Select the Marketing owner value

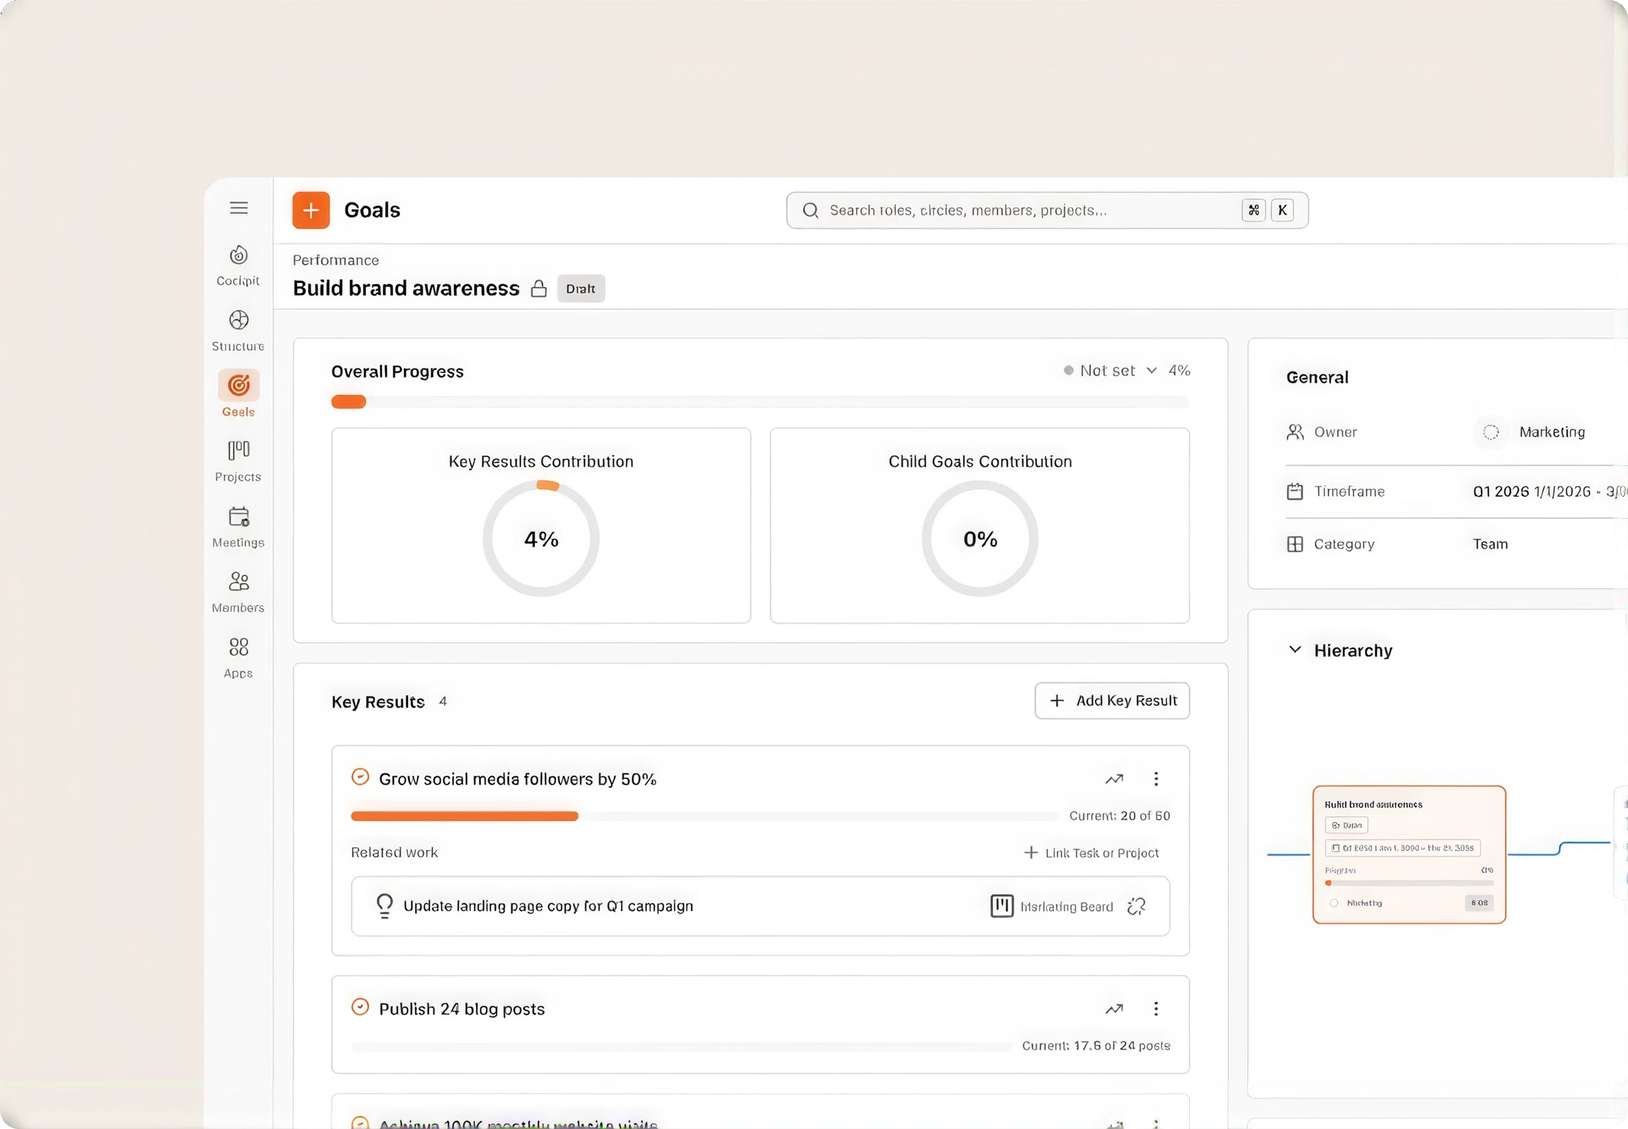click(x=1552, y=432)
